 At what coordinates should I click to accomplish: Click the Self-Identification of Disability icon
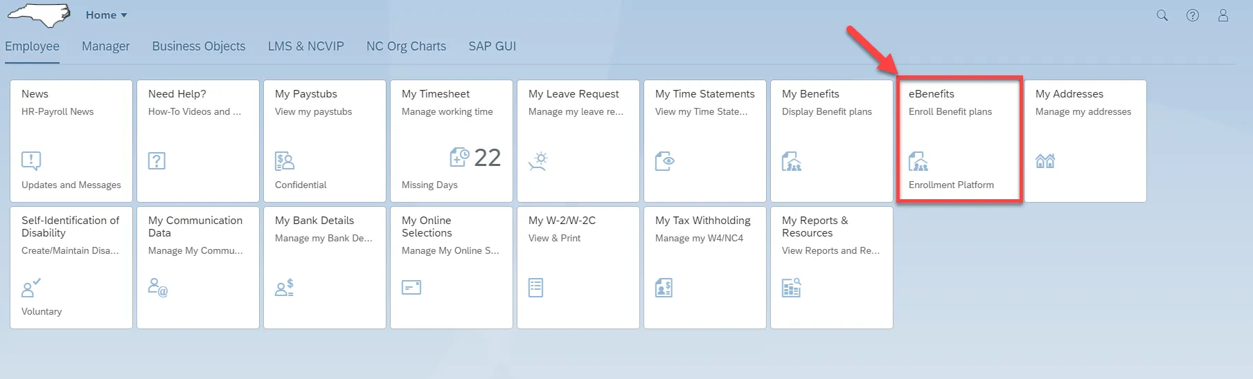(x=31, y=288)
